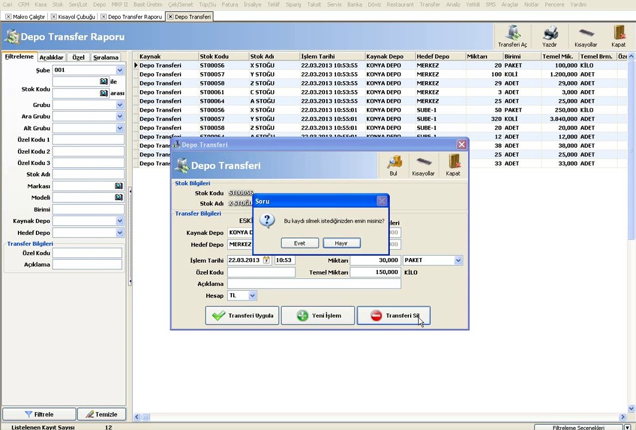This screenshot has width=636, height=430.
Task: Open the Hesap TL dropdown
Action: point(252,296)
